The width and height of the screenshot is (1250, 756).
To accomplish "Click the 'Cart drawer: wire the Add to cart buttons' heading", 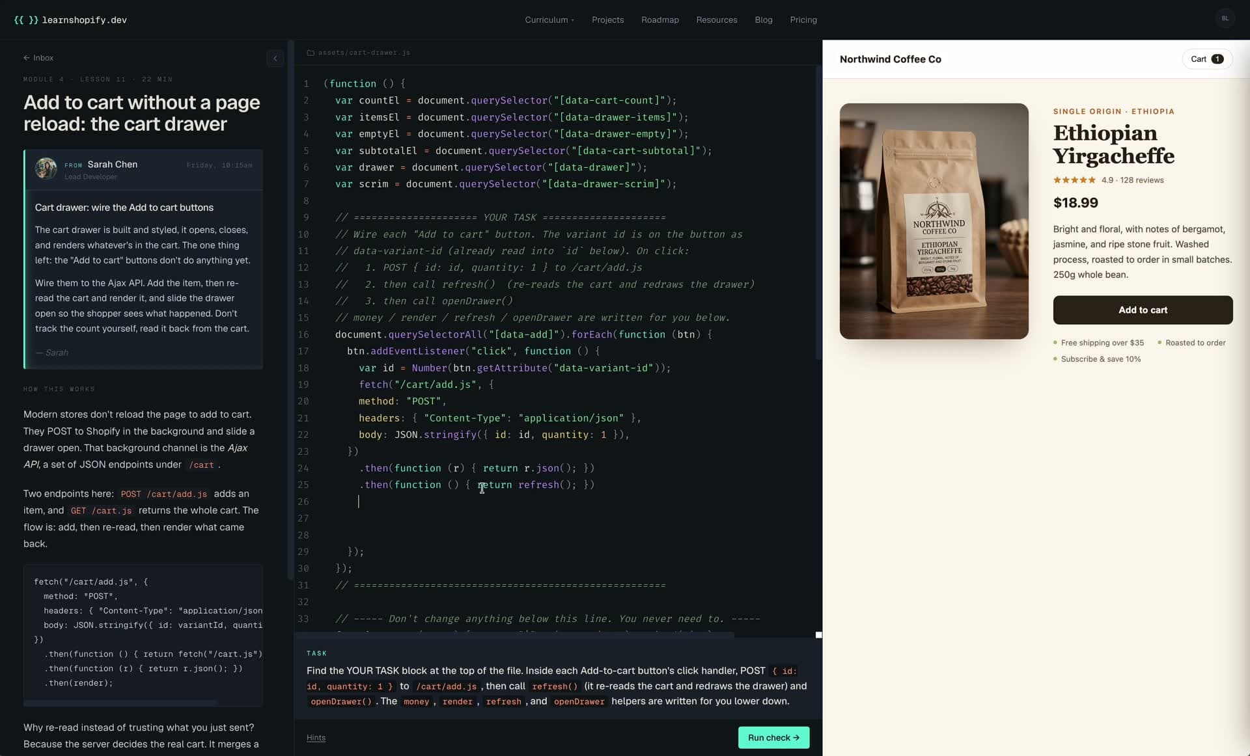I will pyautogui.click(x=124, y=208).
